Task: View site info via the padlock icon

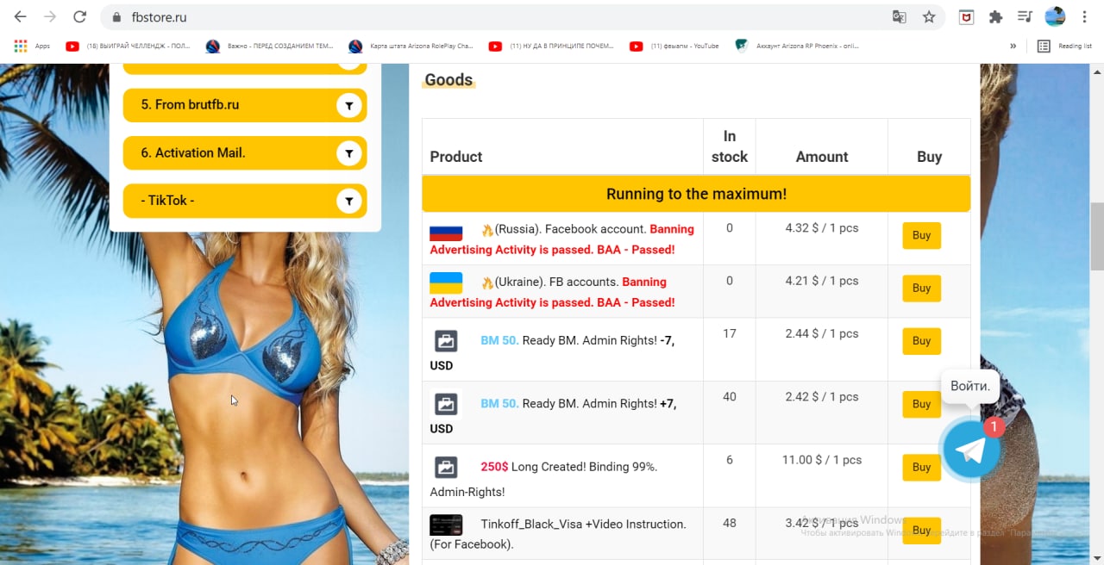Action: 116,17
